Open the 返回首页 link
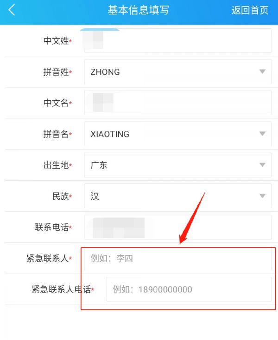Screen dimensions: 278x340 coord(250,10)
